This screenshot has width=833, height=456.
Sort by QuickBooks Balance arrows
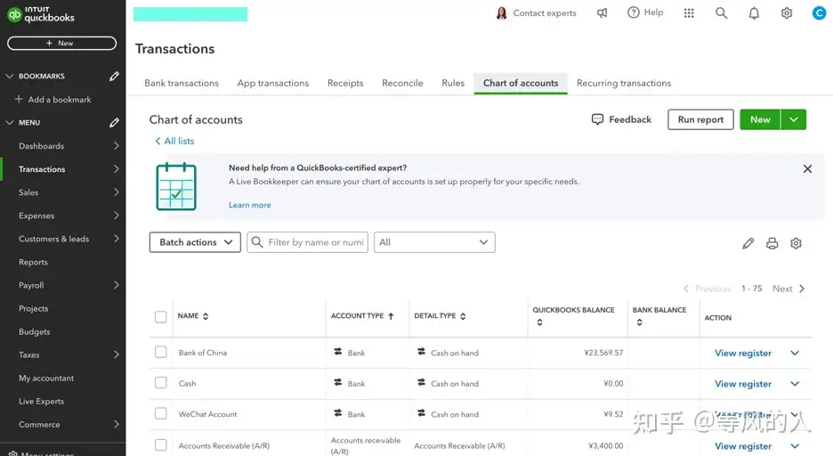pyautogui.click(x=539, y=322)
